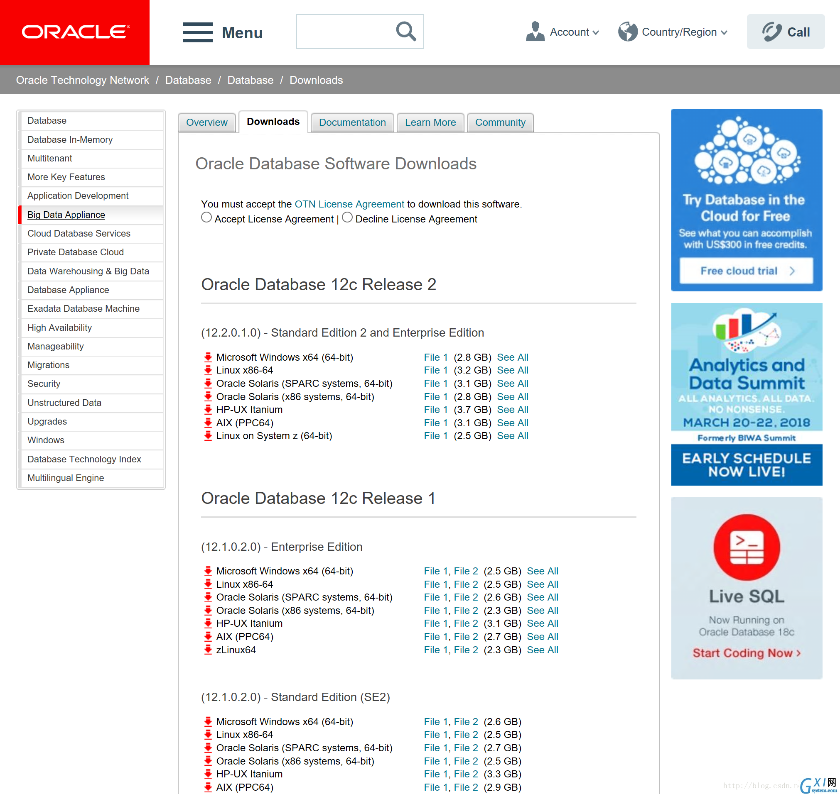840x794 pixels.
Task: Open the Documentation tab
Action: (x=352, y=122)
